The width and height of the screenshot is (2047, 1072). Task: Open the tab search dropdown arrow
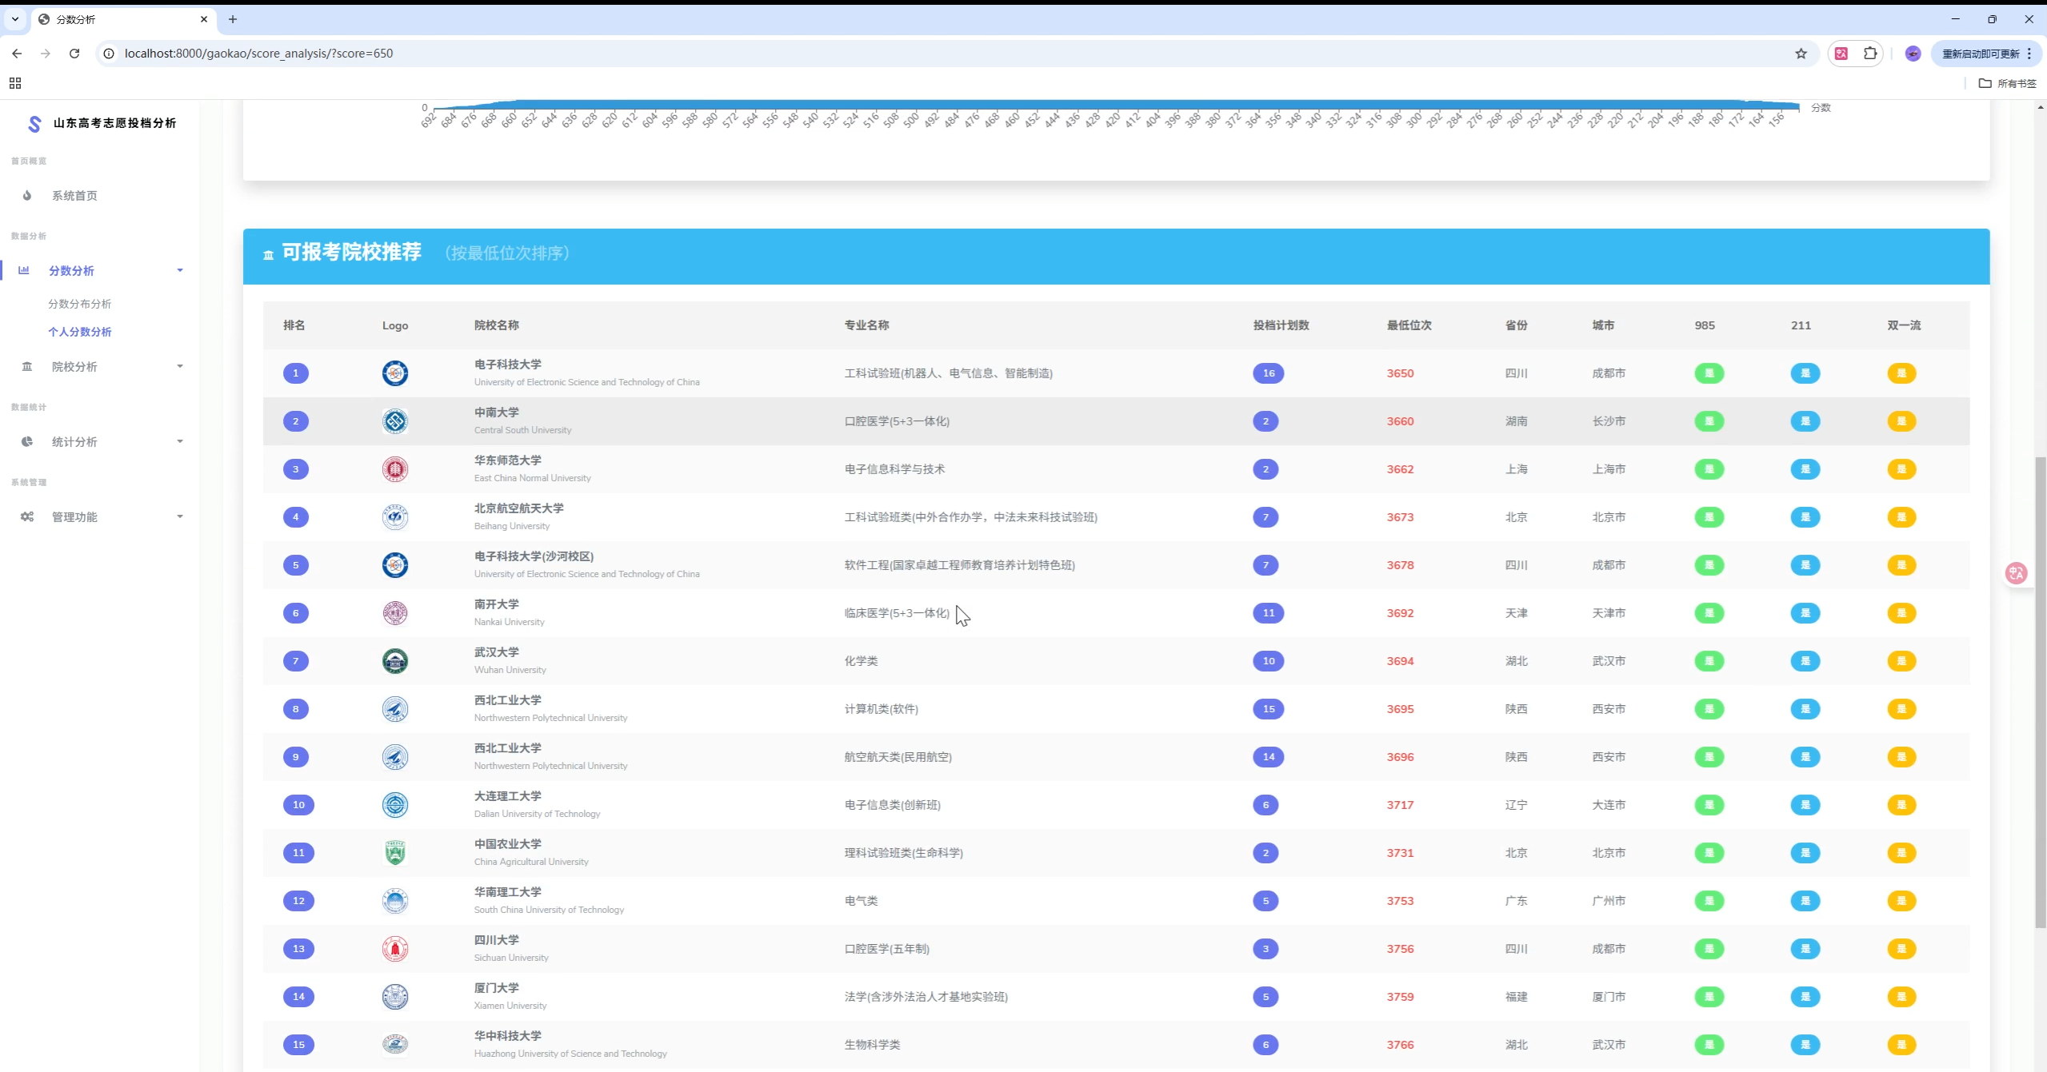pos(15,19)
